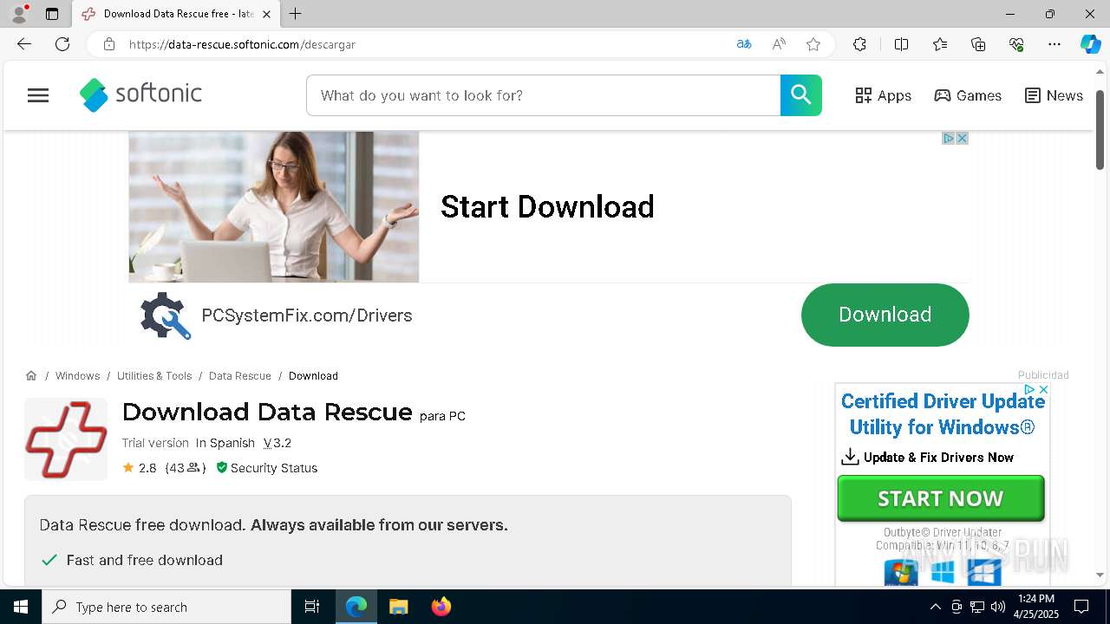Open ad info icon on banner
1110x624 pixels.
tap(949, 139)
